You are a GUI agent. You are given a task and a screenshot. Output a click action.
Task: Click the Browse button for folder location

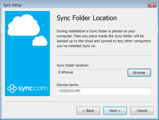tap(139, 72)
